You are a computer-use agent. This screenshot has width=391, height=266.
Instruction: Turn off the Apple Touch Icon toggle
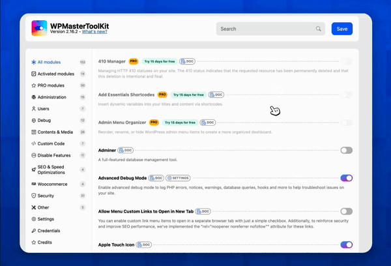[347, 244]
